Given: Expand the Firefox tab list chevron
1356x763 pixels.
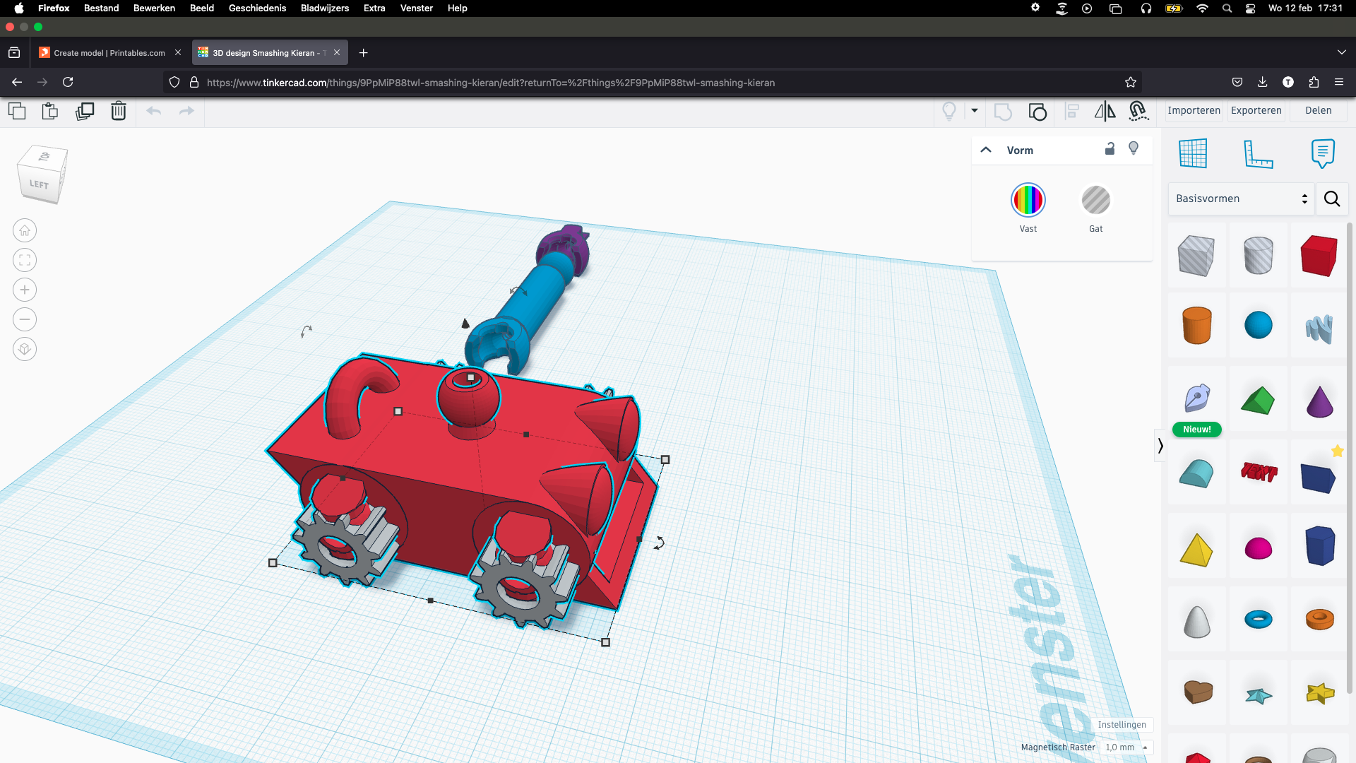Looking at the screenshot, I should click(x=1341, y=52).
